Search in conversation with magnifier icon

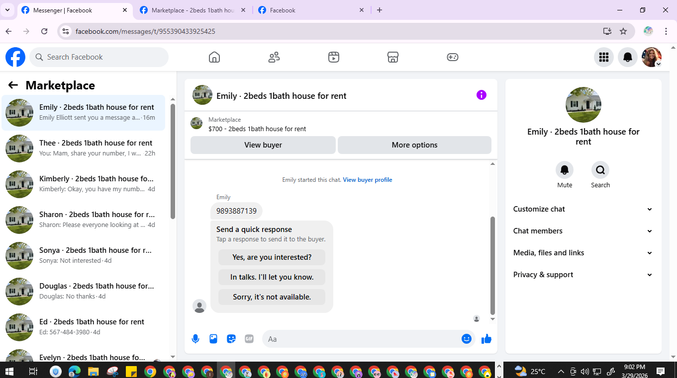coord(600,170)
